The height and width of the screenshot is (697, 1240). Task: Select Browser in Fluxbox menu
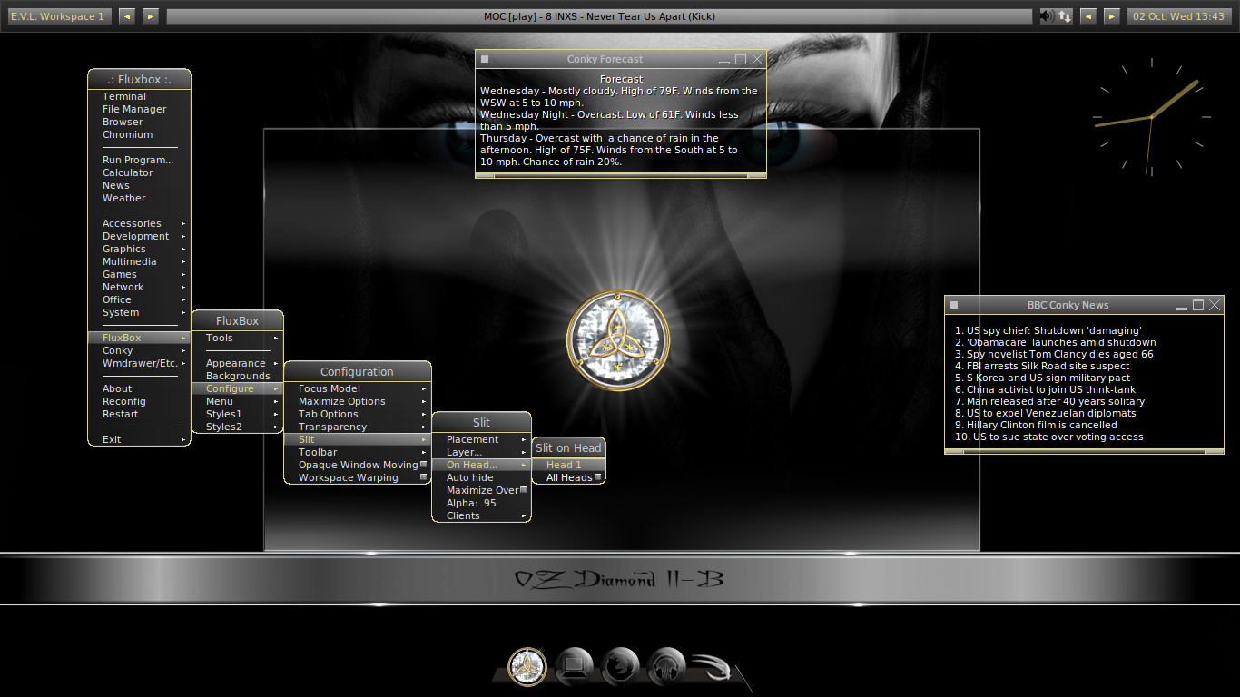139,122
